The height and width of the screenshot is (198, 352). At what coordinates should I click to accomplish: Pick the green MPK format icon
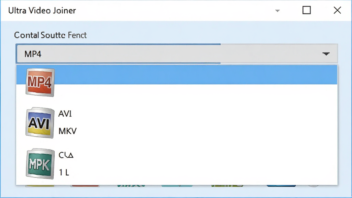[x=40, y=164]
